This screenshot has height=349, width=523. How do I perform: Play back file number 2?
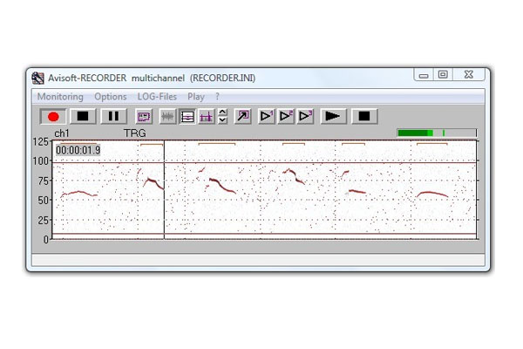click(x=286, y=117)
